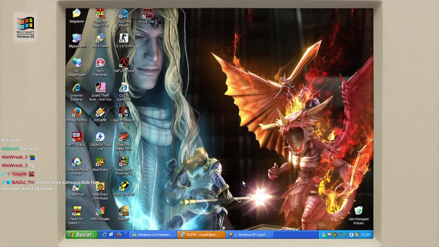Click Firefox icon in Quick Launch bar
Screen dimensions: 439x247
pos(118,235)
